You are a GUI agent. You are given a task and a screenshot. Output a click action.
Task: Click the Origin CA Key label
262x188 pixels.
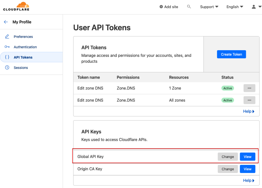tap(90, 169)
